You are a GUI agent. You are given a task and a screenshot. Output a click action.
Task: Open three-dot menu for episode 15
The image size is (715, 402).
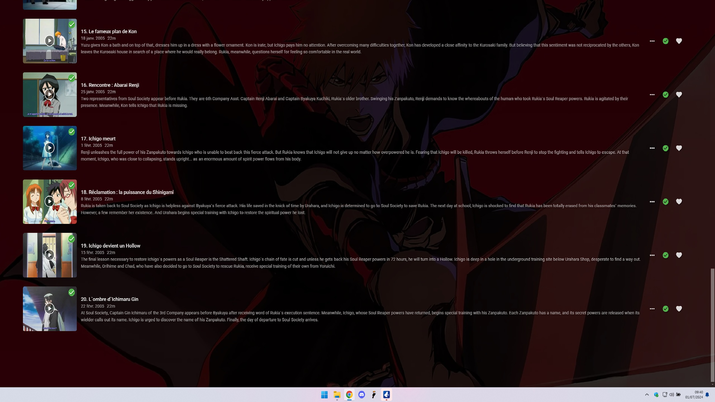click(x=652, y=41)
